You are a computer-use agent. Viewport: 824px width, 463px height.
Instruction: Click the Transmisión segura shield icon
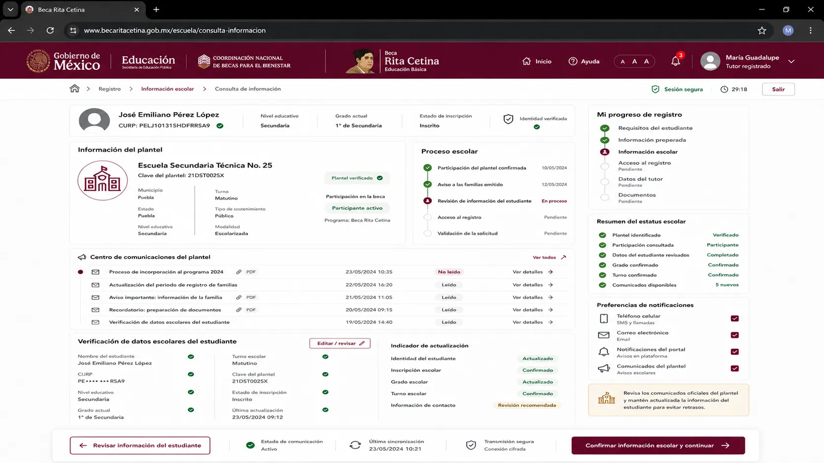(471, 445)
